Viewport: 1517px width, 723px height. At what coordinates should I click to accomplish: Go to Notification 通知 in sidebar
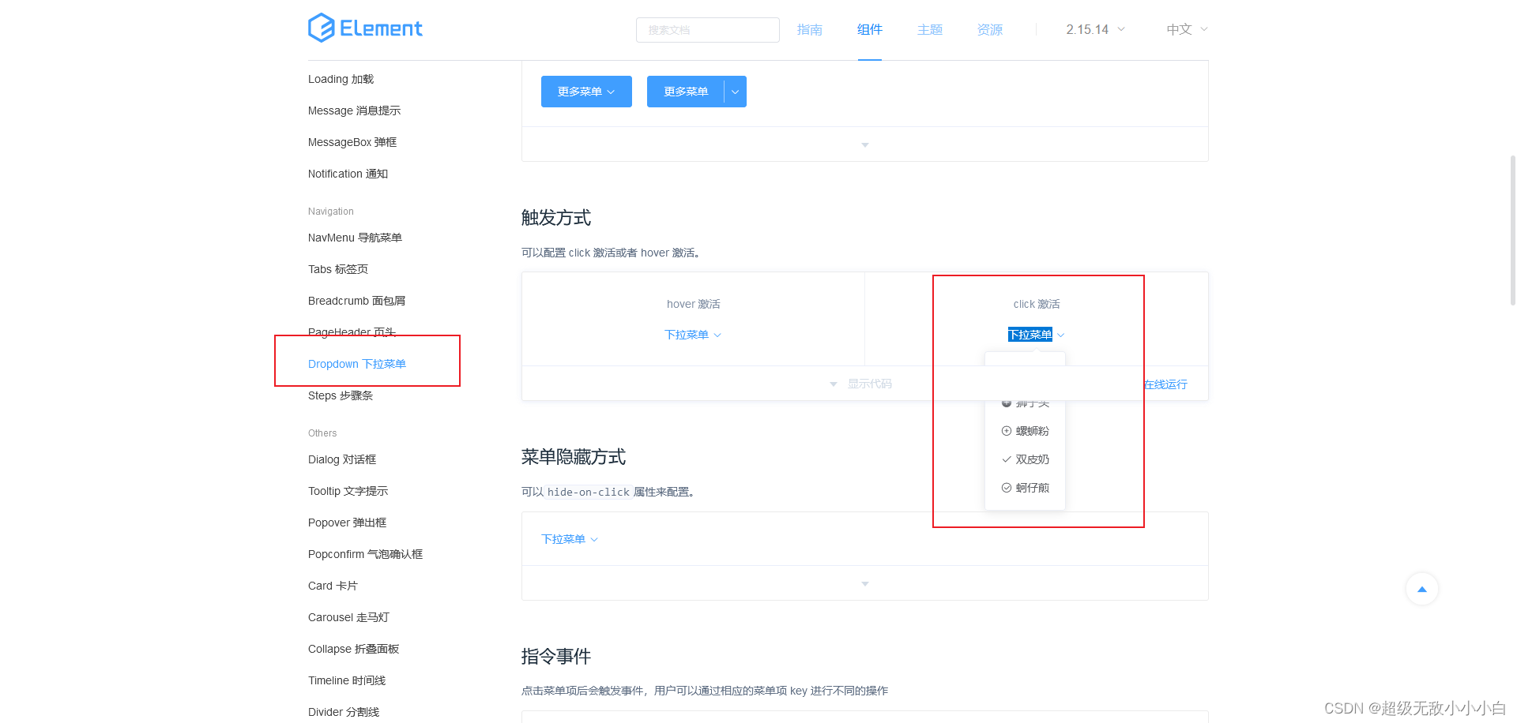pyautogui.click(x=348, y=174)
